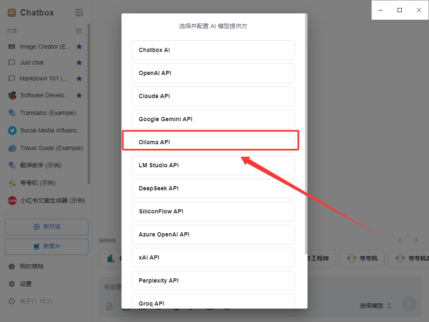Click the Twitter bird avatar icon
Screen dimensions: 429x322
click(x=12, y=131)
